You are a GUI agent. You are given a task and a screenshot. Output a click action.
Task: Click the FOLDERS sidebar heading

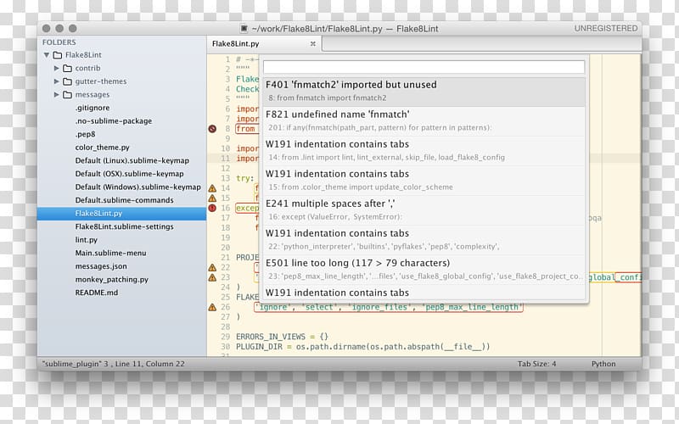59,42
